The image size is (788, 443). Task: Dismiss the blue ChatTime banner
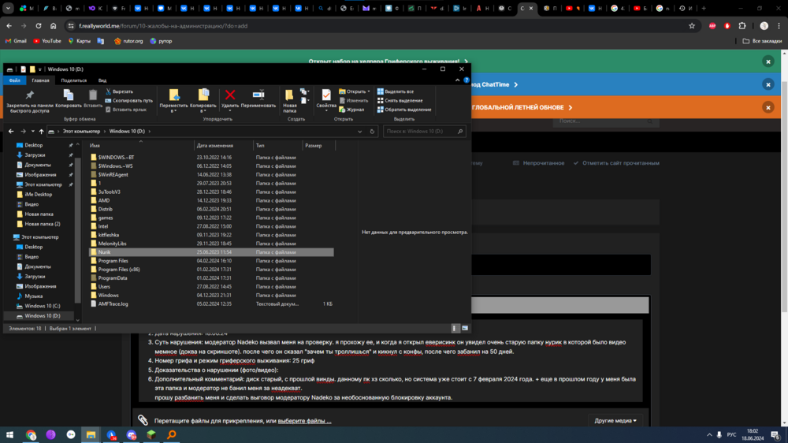click(x=768, y=84)
